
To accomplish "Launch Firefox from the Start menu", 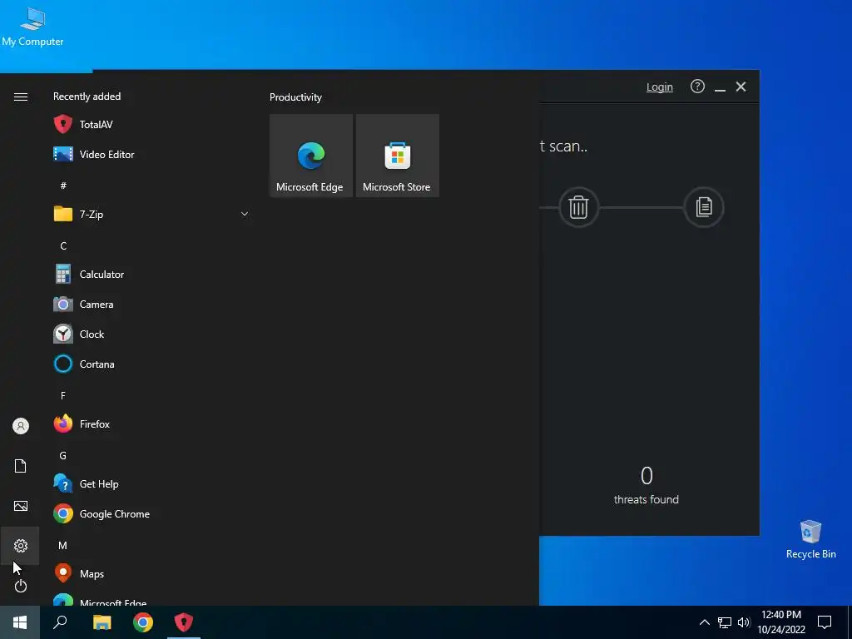I will coord(151,424).
